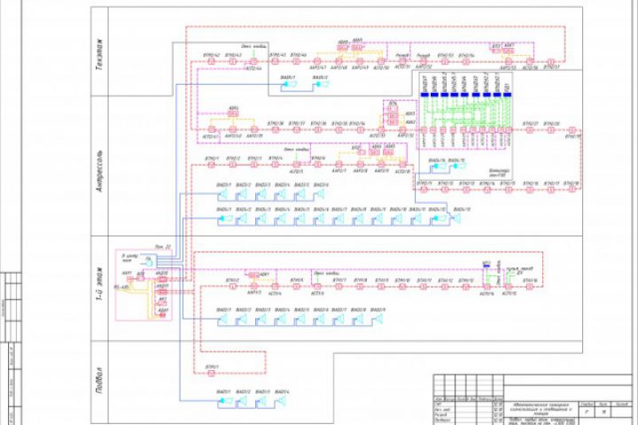Pick the BA02/9 speaker on first floor
Viewport: 638px width, 425px height.
[377, 320]
